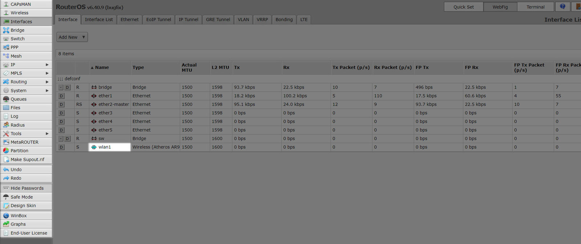The image size is (581, 244).
Task: Click the Quick Set button
Action: 463,7
